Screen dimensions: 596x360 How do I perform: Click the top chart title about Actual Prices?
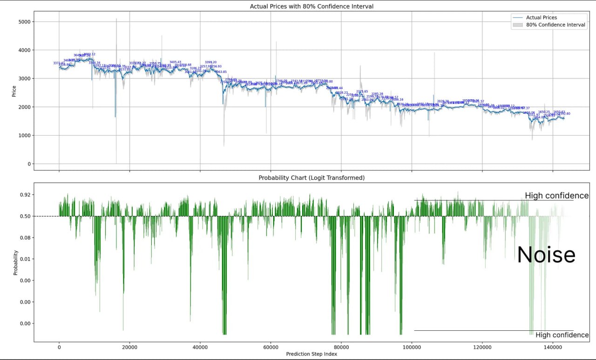click(312, 7)
